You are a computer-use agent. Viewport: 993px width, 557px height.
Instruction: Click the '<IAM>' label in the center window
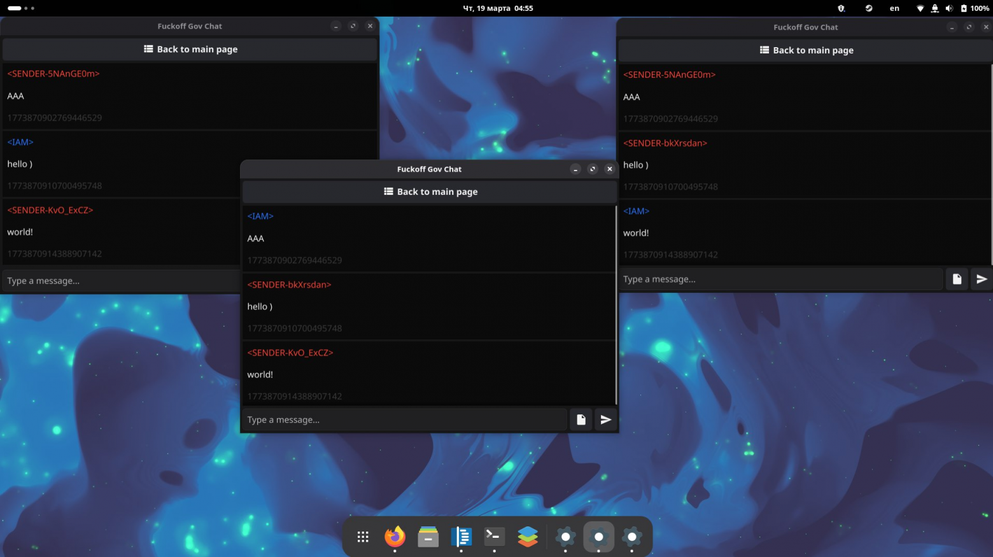(260, 216)
